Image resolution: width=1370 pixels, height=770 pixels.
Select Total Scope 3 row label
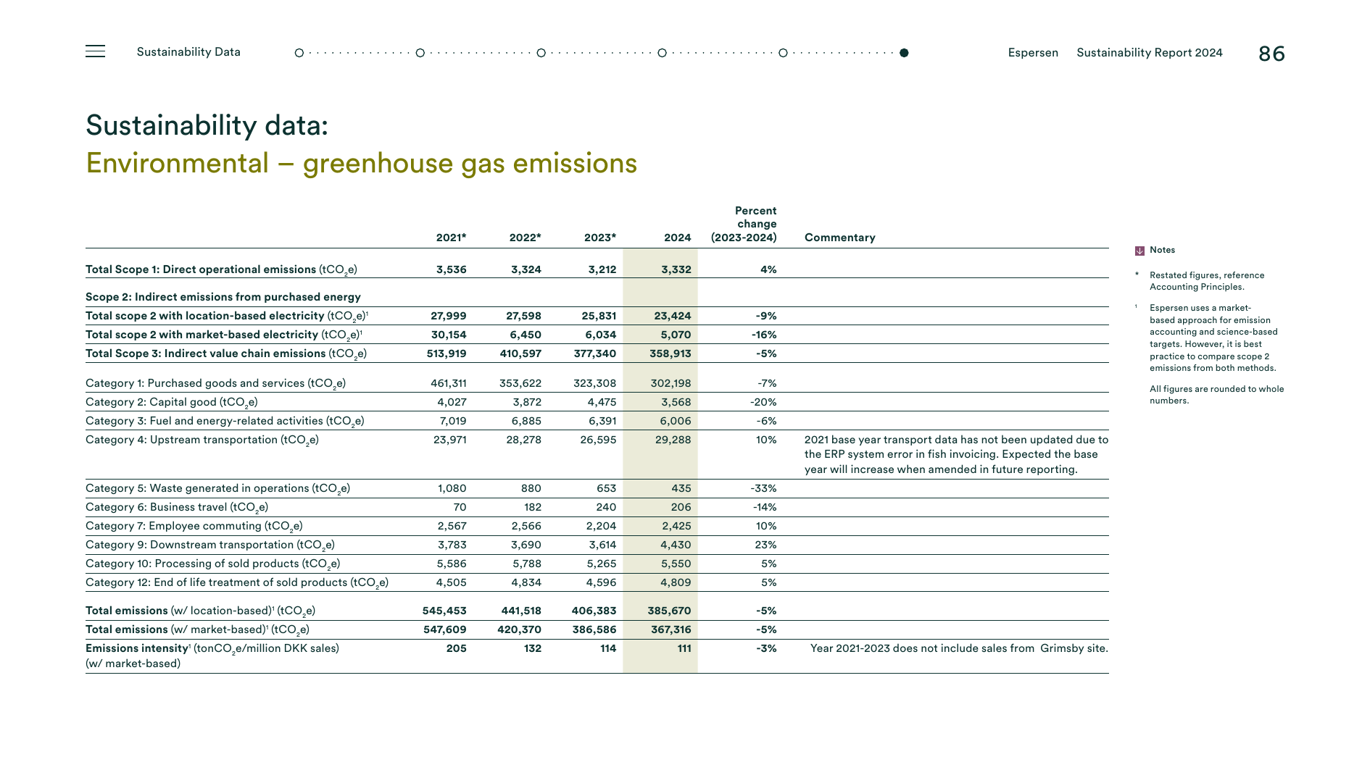pos(226,353)
